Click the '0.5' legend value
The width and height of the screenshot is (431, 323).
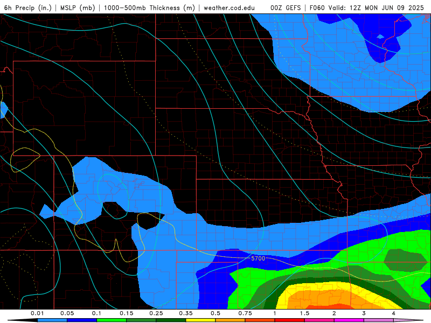[x=215, y=313]
